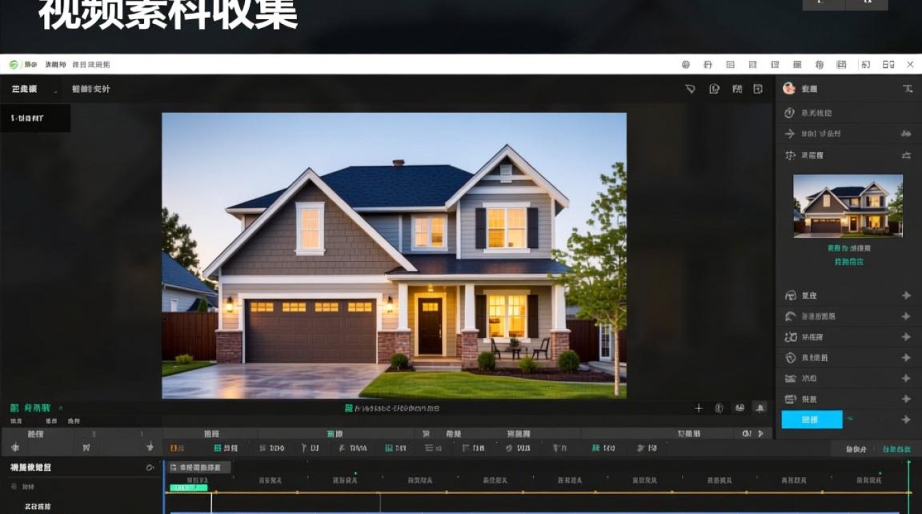Screen dimensions: 922x514
Task: Toggle the bell icon below the preview
Action: [x=759, y=408]
